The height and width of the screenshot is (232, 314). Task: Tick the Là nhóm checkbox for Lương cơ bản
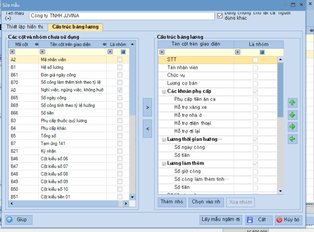(255, 84)
